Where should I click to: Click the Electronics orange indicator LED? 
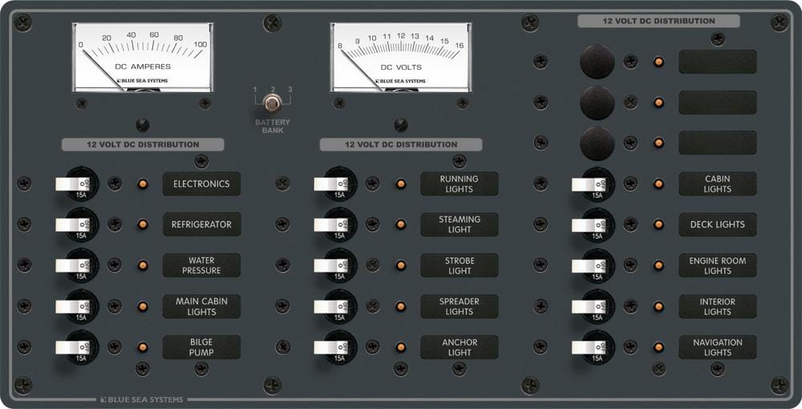[143, 184]
